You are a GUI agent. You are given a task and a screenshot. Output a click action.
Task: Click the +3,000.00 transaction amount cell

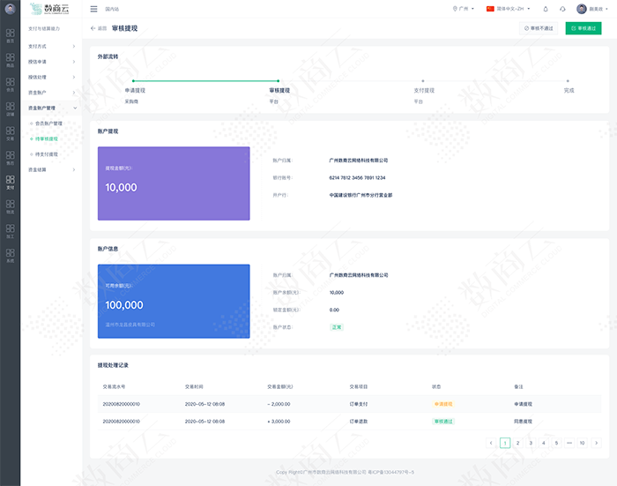coord(279,422)
